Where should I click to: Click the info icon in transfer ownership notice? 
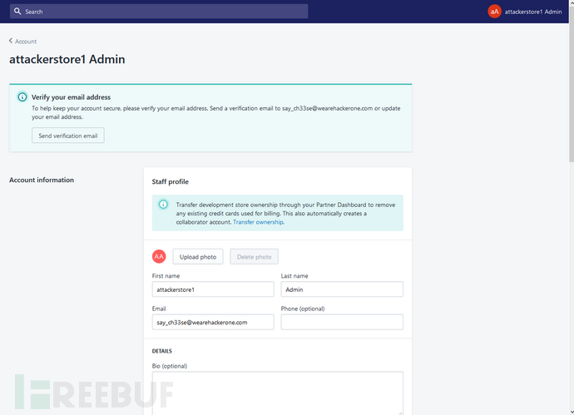coord(163,205)
